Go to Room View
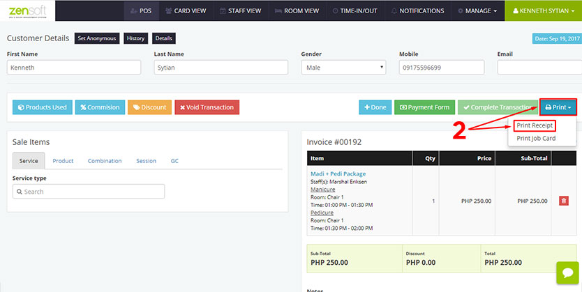Viewport: 582px width, 292px height. (x=297, y=10)
